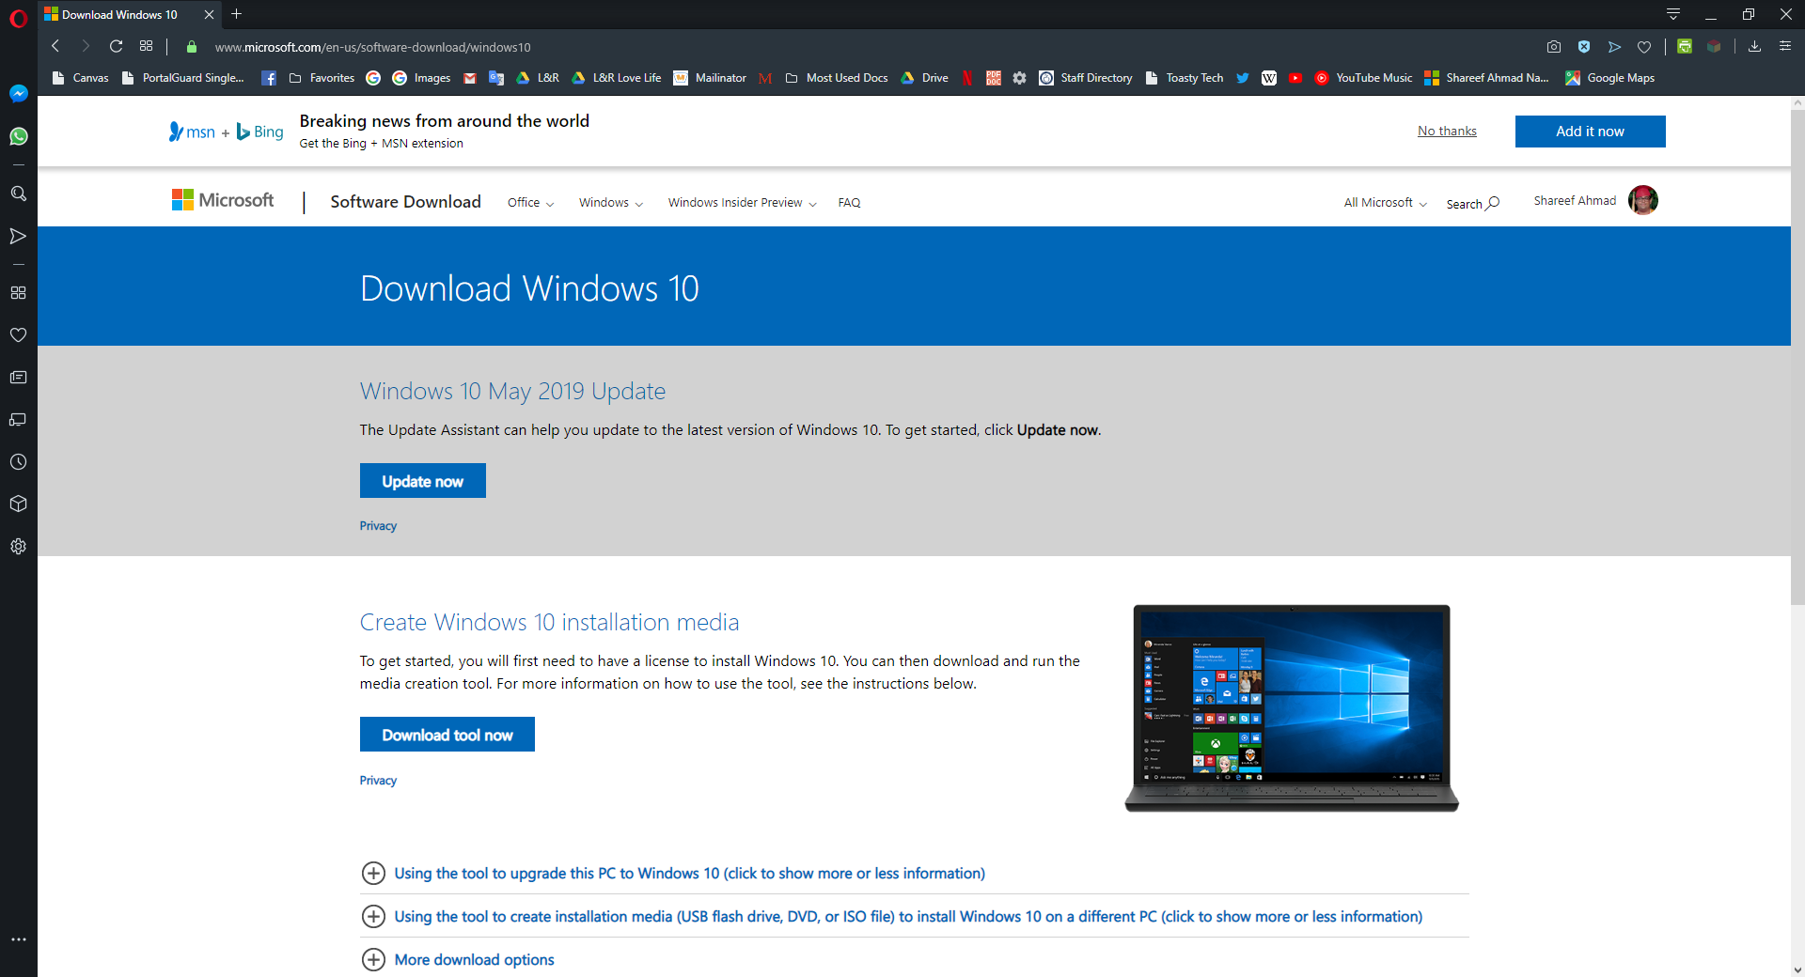This screenshot has width=1805, height=977.
Task: Click the snapshot camera icon
Action: (x=1554, y=46)
